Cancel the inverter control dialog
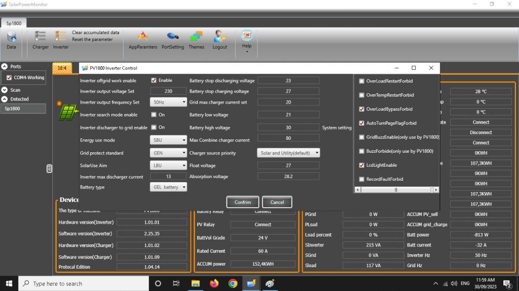Viewport: 519px width, 291px height. tap(277, 202)
